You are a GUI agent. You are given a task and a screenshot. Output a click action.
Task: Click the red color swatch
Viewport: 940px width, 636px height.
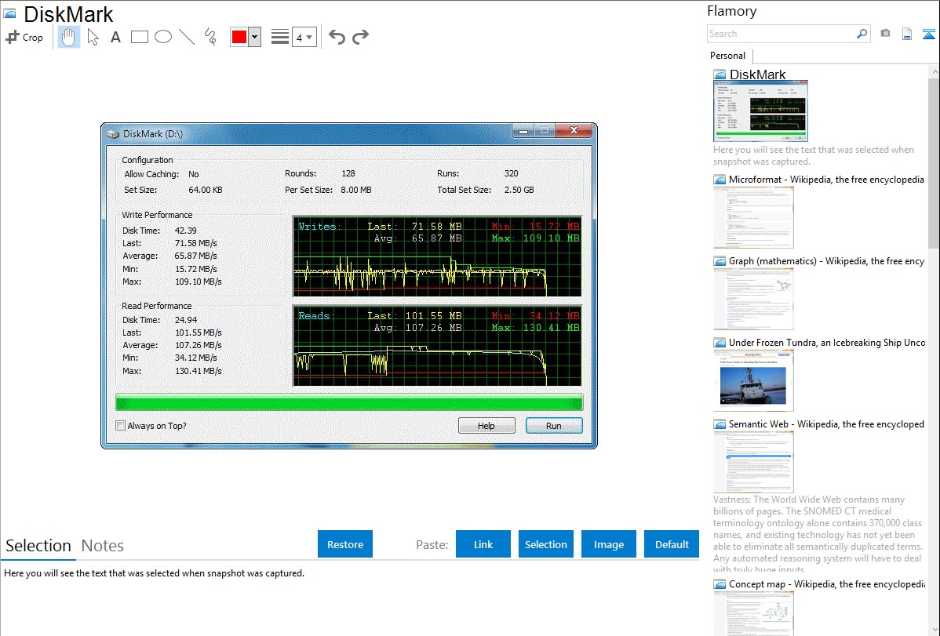(239, 37)
